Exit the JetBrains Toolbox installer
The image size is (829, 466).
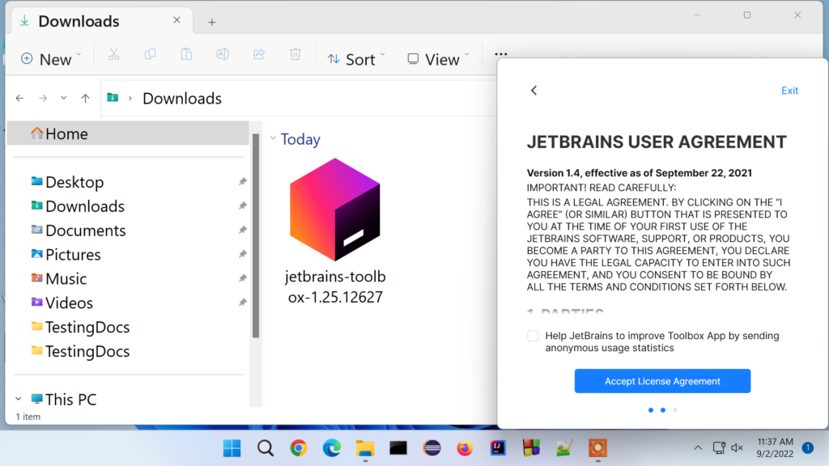[789, 90]
